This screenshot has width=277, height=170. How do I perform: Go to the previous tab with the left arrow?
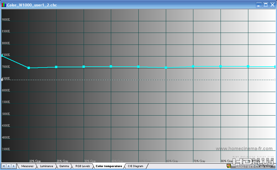9,166
